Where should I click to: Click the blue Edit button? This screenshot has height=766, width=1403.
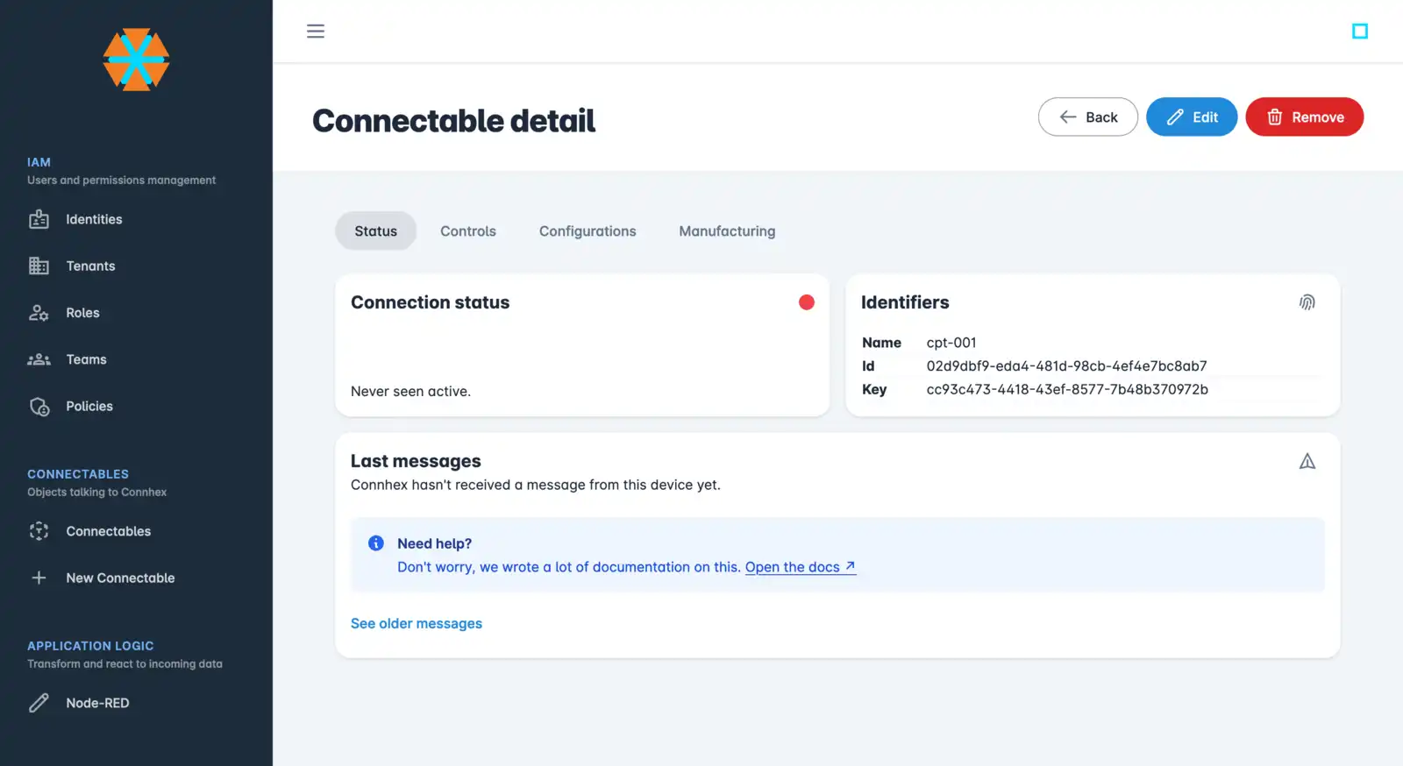coord(1192,117)
